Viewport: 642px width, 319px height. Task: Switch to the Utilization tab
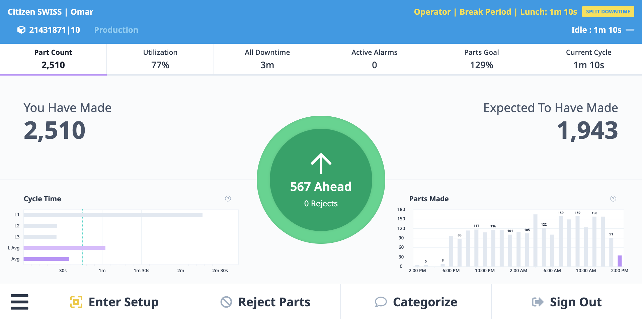coord(160,59)
